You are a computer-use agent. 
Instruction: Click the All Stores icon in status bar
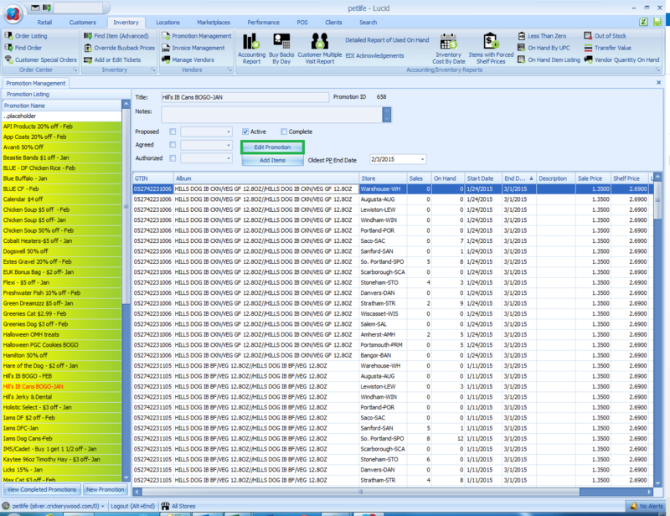coord(165,506)
